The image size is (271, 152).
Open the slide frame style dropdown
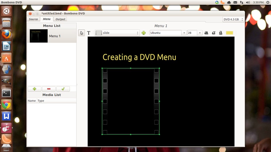coord(117,33)
